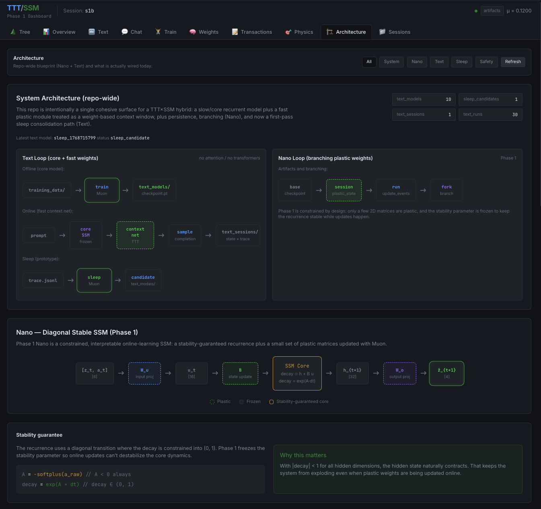Toggle the System architecture filter

(x=391, y=62)
